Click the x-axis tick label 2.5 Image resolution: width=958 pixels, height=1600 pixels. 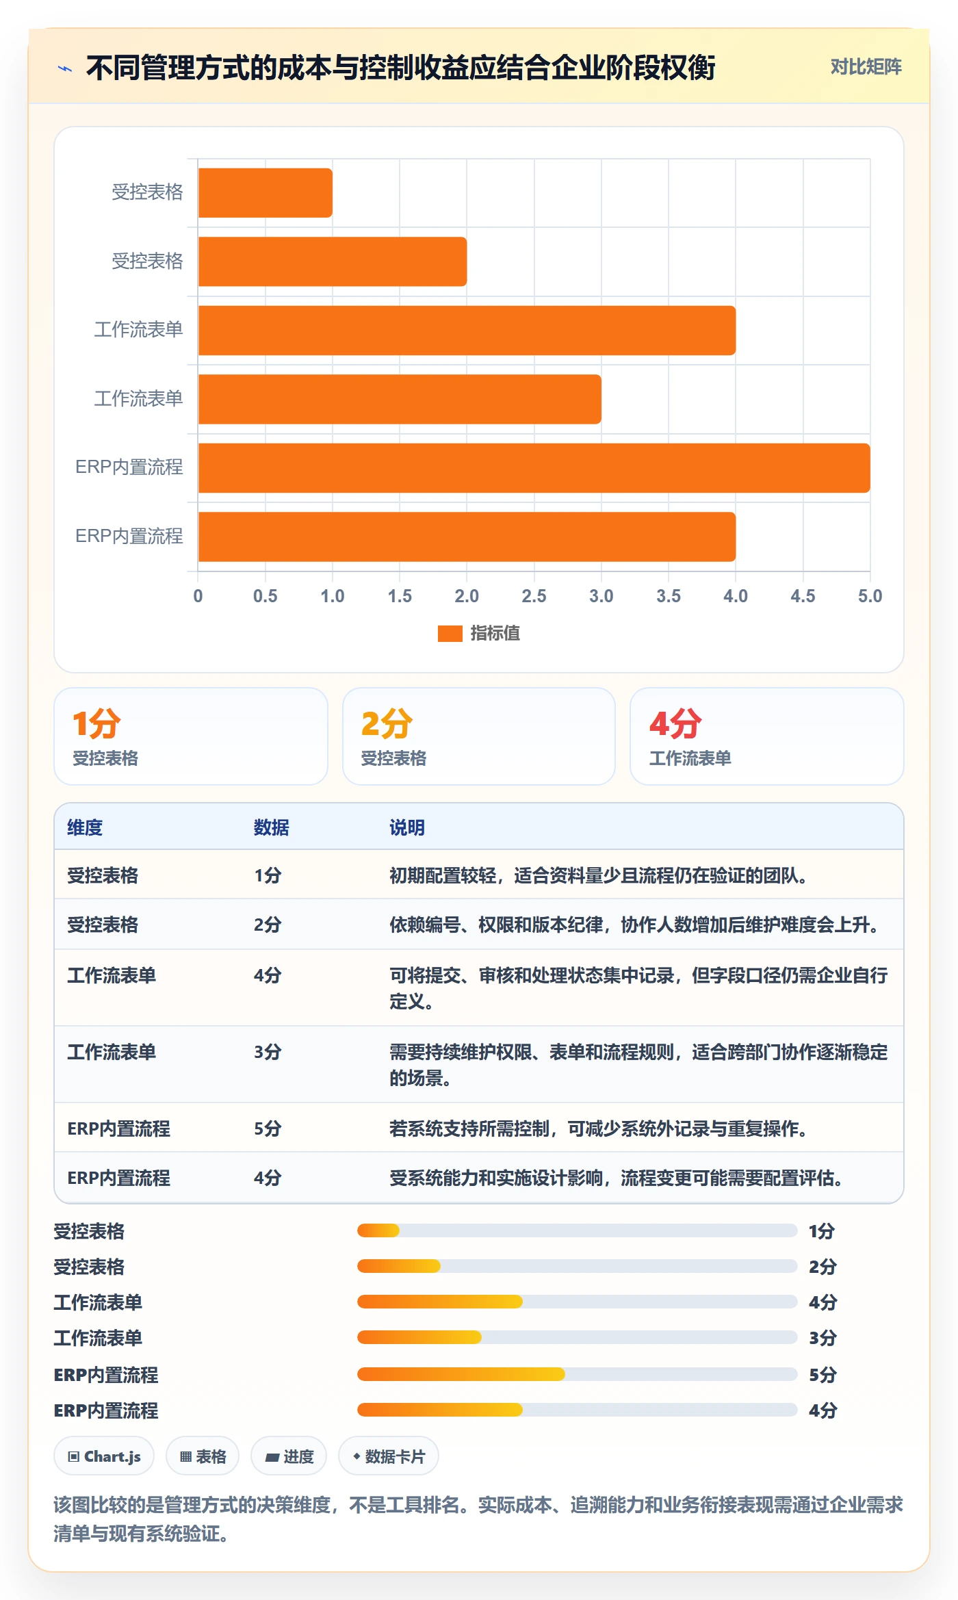tap(534, 596)
